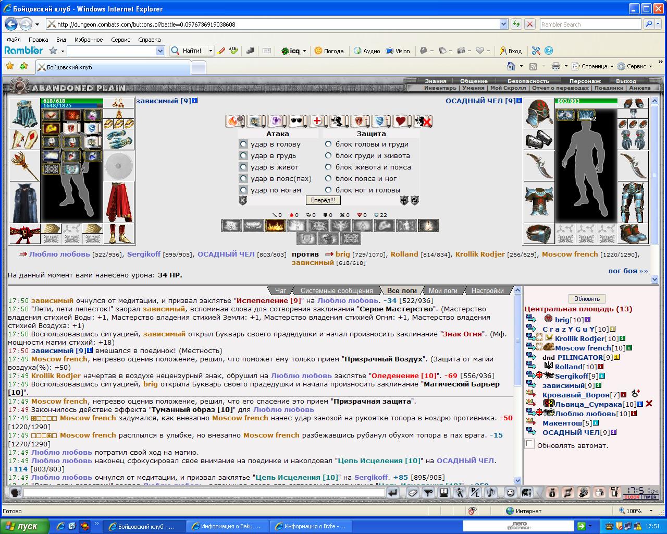Screen dimensions: 667x534
Task: Click the Favorites star icon
Action: point(10,66)
